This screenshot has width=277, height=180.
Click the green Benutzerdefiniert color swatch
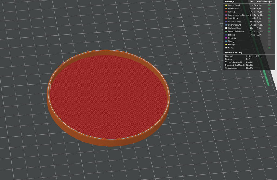pos(226,31)
